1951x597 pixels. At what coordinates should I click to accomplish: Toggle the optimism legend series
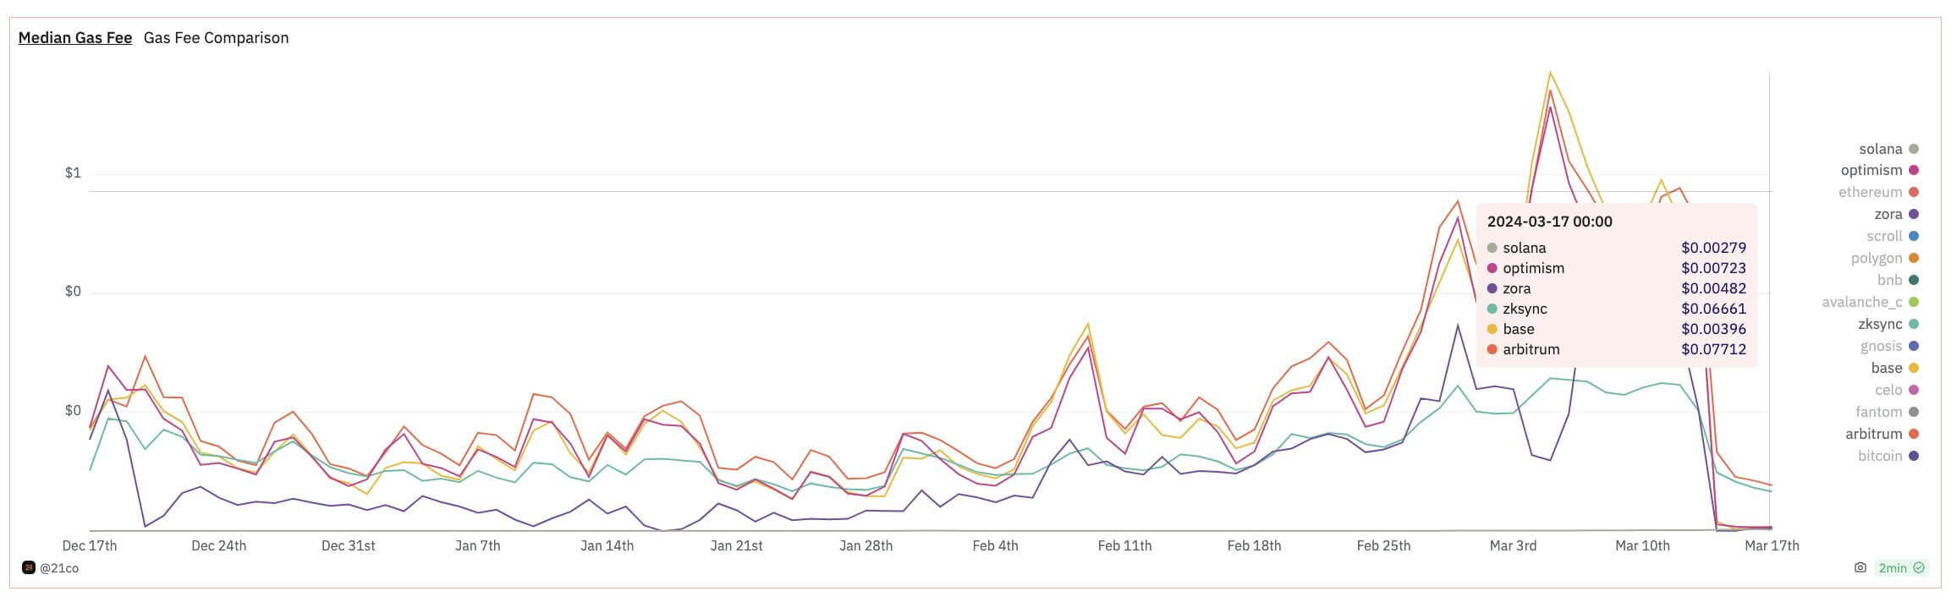pyautogui.click(x=1871, y=171)
